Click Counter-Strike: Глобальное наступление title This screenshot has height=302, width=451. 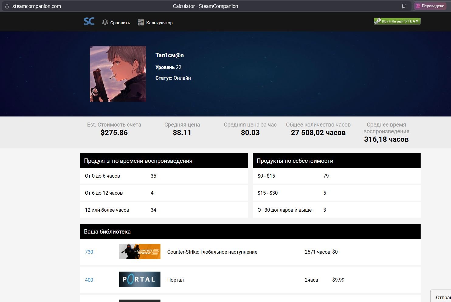click(212, 252)
